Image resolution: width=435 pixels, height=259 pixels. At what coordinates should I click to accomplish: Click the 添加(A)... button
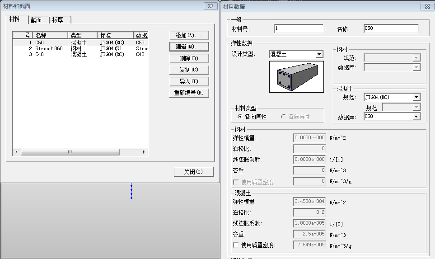(x=189, y=35)
